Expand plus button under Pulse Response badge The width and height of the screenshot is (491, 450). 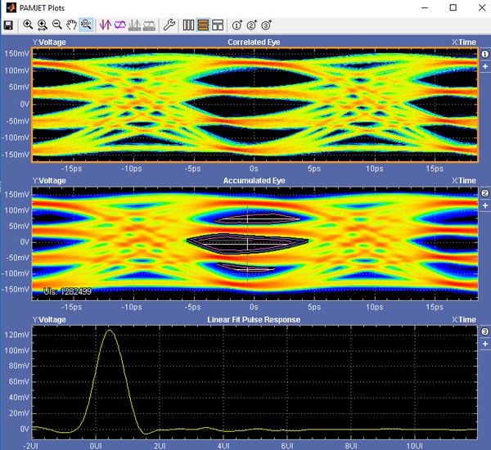coord(484,344)
